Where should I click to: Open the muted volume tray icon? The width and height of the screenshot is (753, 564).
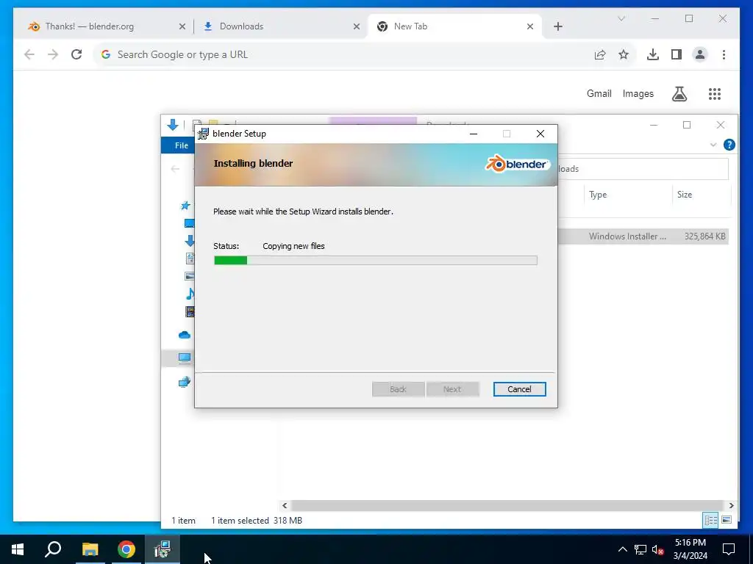tap(658, 549)
